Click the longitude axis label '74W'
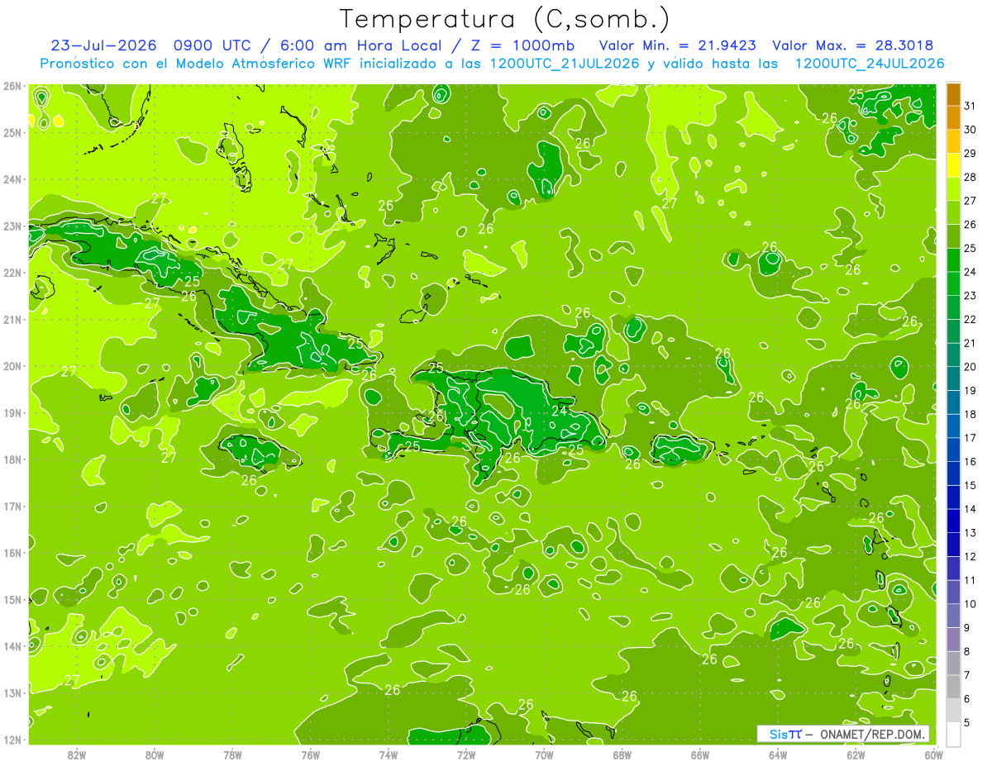992x766 pixels. click(389, 754)
